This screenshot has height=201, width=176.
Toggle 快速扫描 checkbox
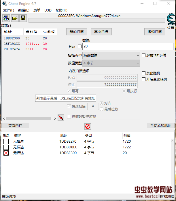(69, 106)
